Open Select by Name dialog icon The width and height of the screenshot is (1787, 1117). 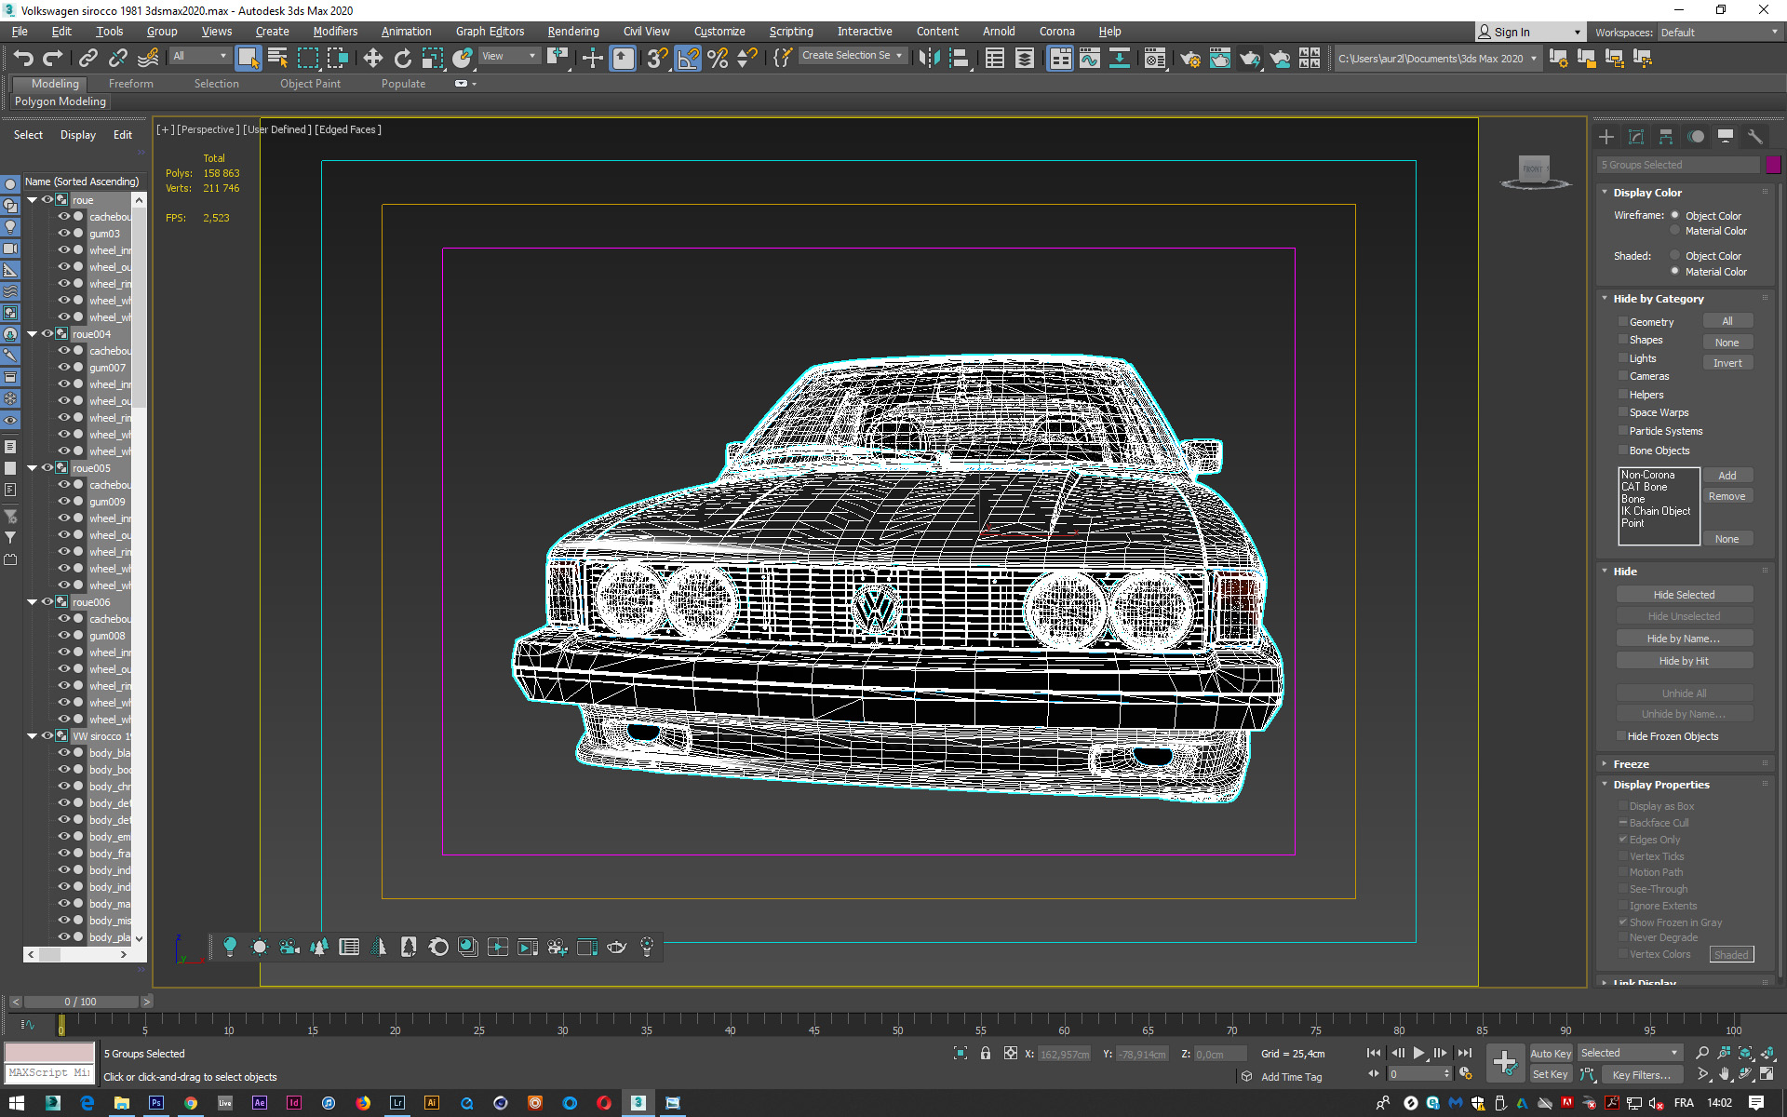point(277,59)
